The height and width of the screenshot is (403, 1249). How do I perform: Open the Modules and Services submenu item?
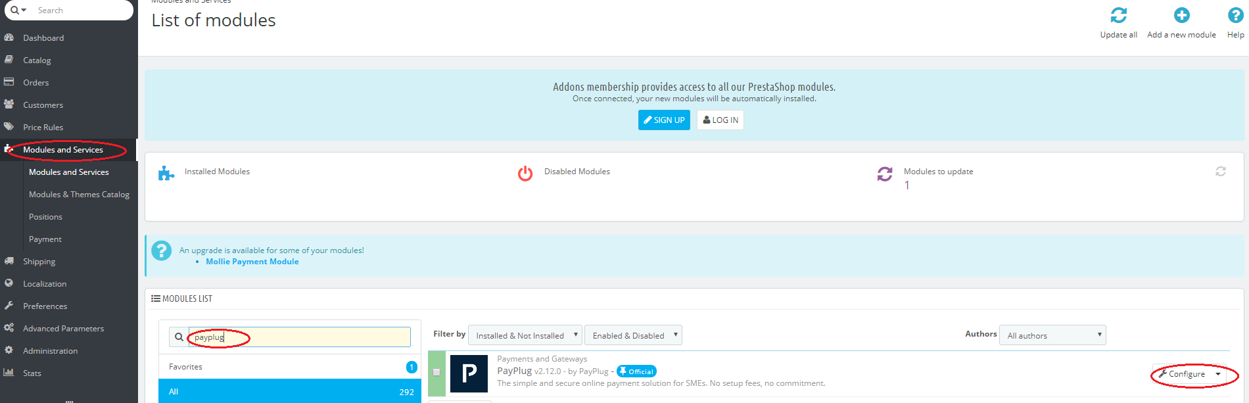(x=69, y=172)
